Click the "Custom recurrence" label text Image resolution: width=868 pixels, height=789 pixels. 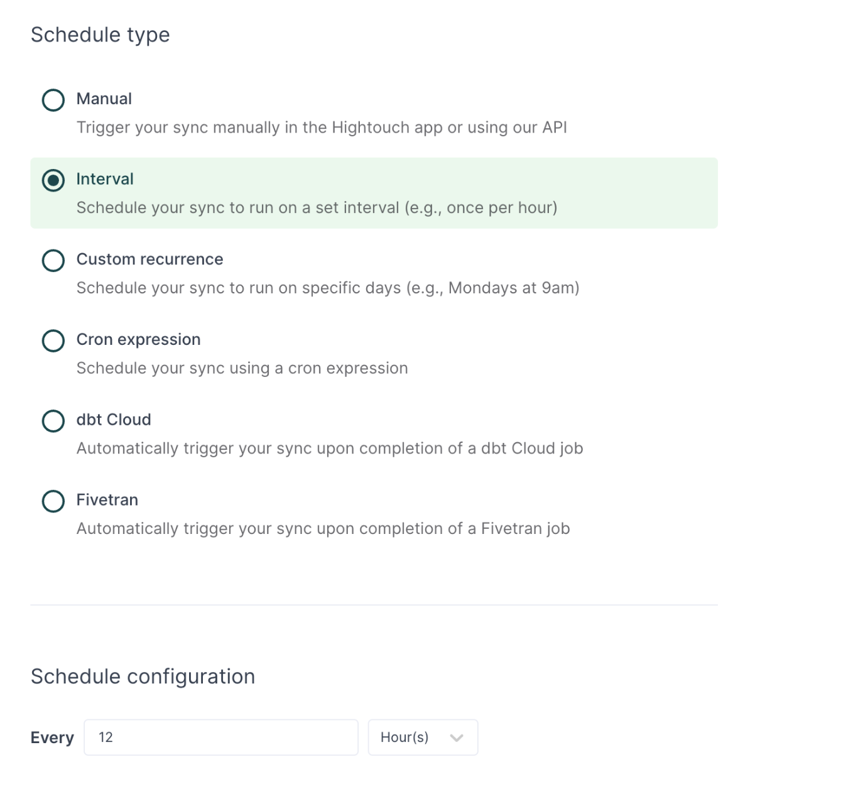(149, 259)
